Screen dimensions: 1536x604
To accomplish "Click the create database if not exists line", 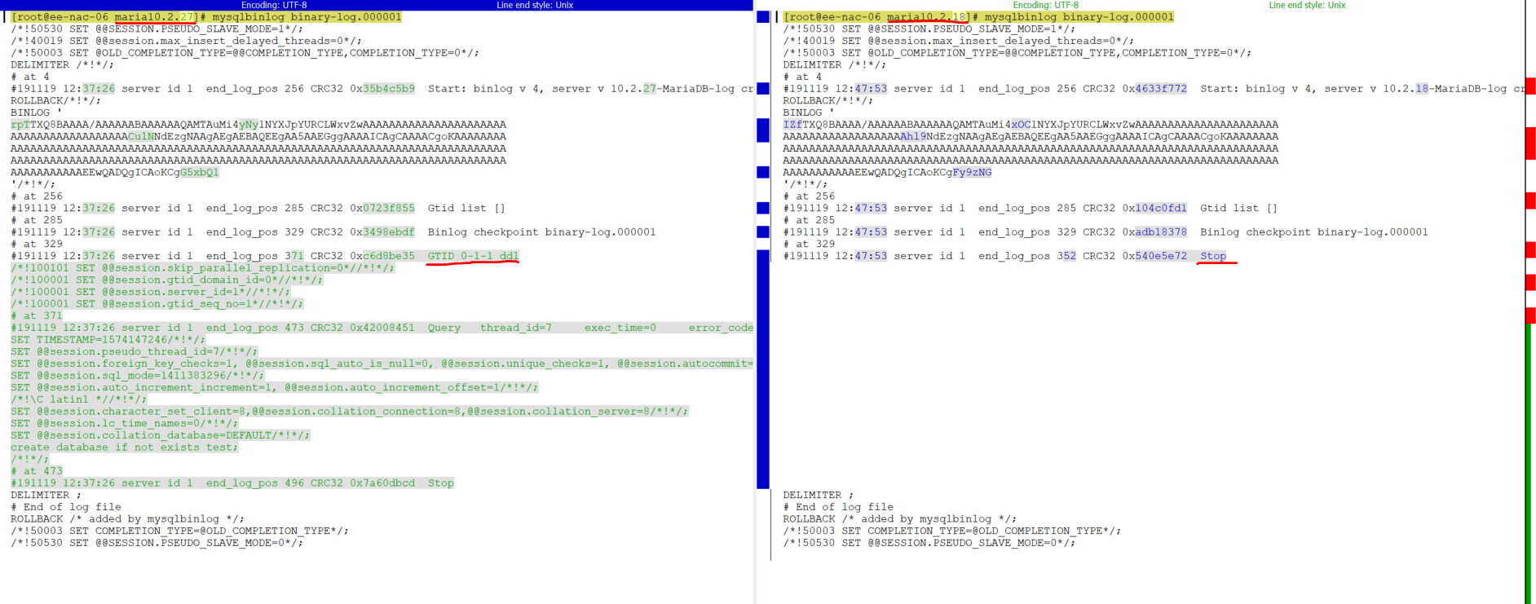I will (x=124, y=447).
